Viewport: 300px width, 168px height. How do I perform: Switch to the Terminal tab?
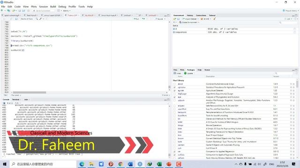point(15,99)
